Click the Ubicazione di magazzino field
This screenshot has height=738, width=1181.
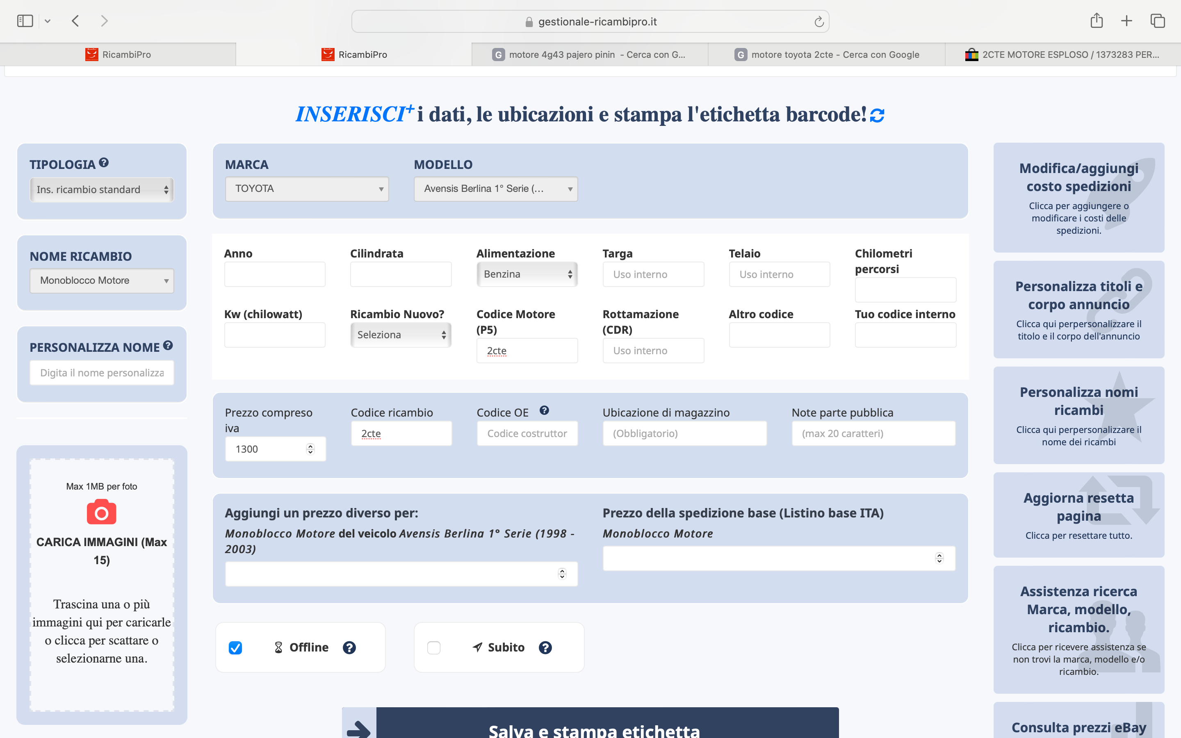[685, 433]
